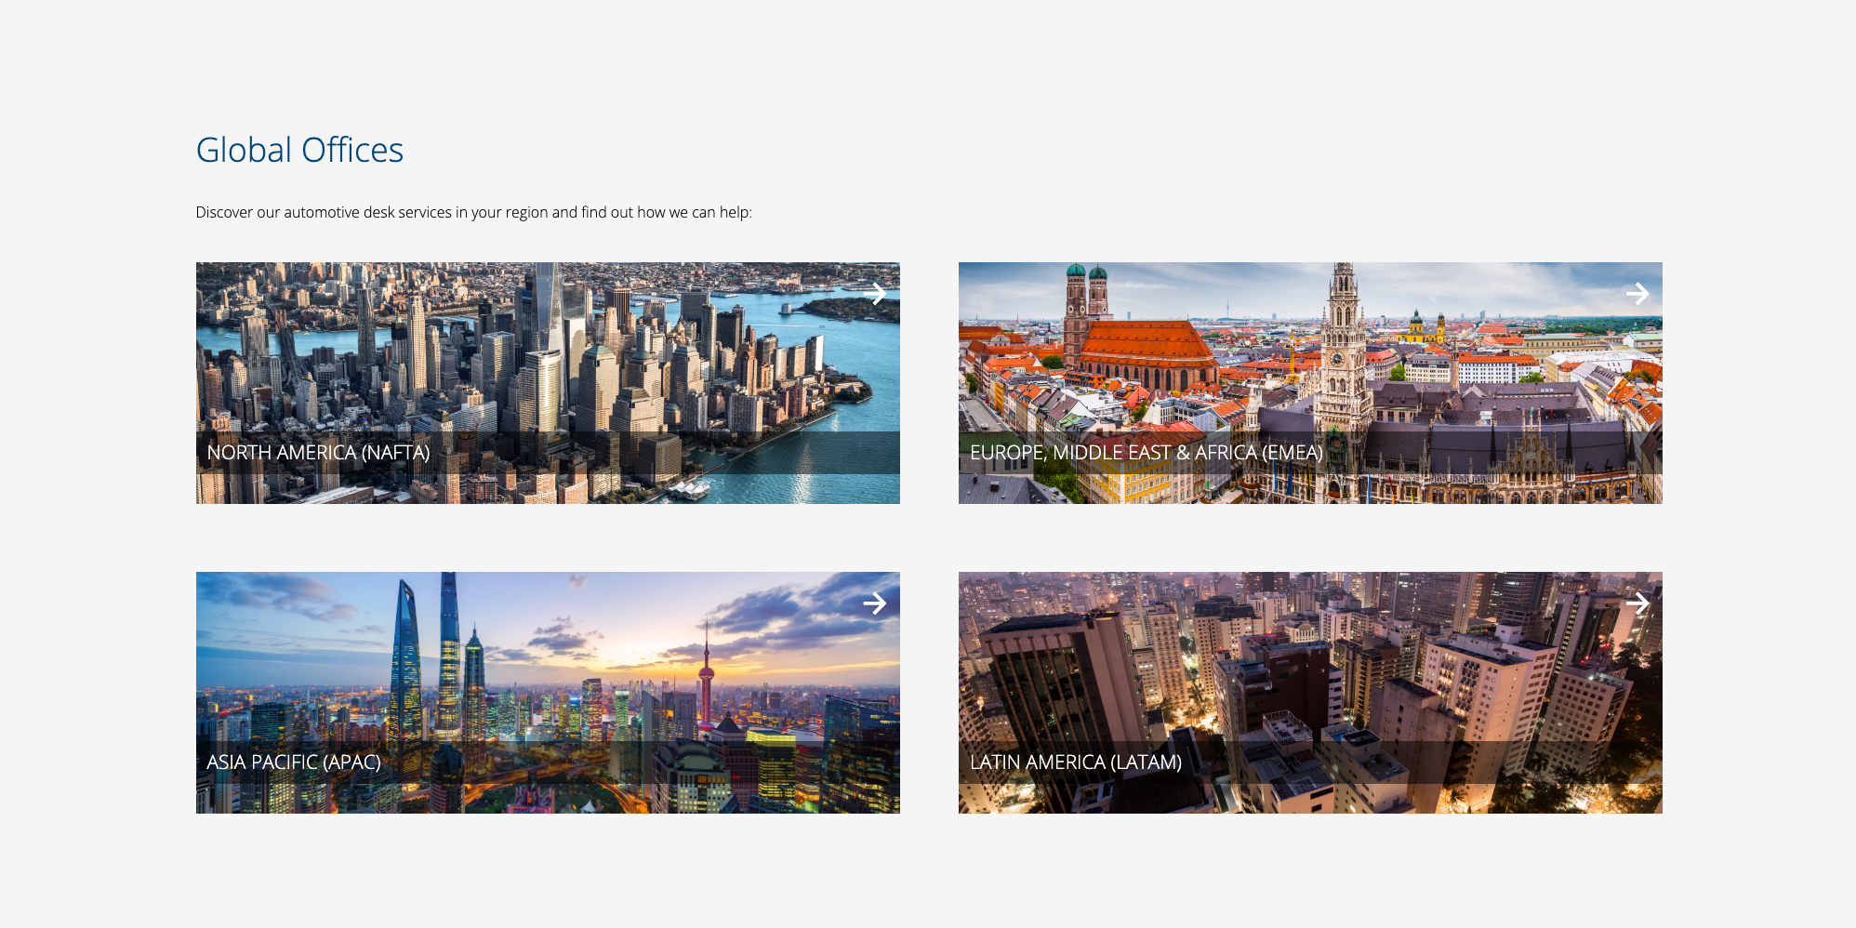
Task: Click the arrow icon on the EMEA card
Action: pos(1637,294)
